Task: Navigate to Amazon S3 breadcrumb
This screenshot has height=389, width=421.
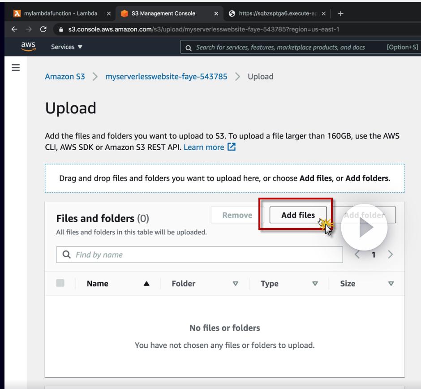Action: (65, 77)
